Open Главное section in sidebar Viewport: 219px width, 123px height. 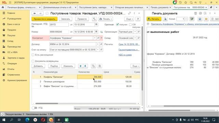point(11,13)
